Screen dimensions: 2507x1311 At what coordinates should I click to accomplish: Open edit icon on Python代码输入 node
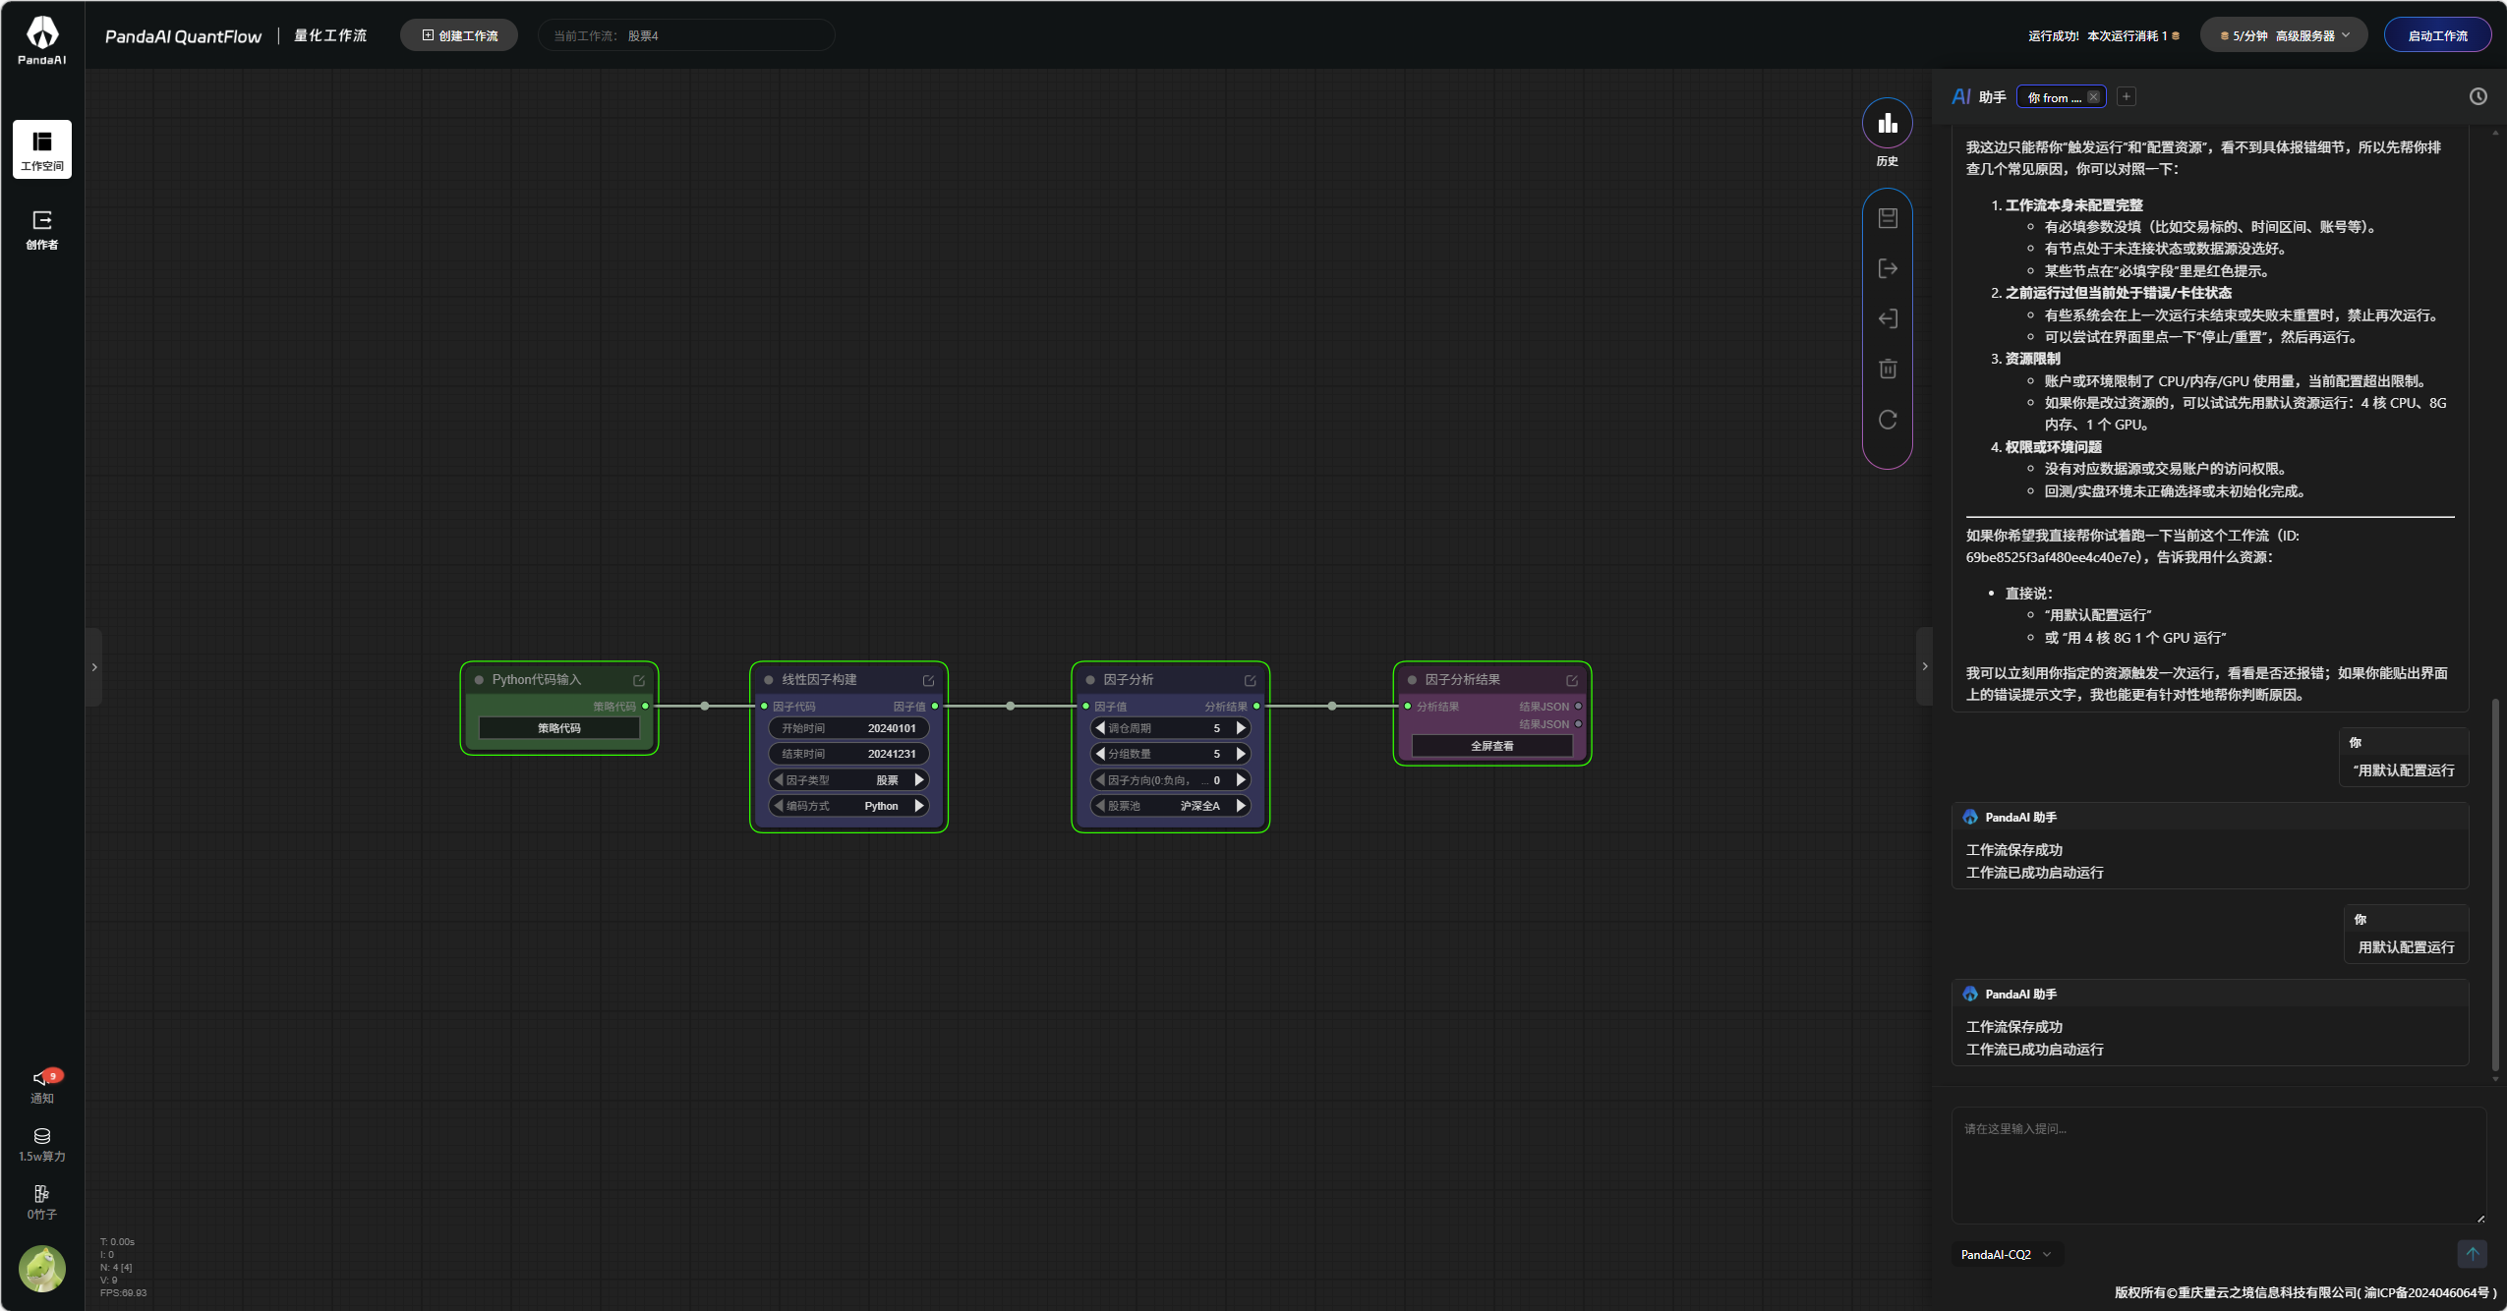point(639,680)
